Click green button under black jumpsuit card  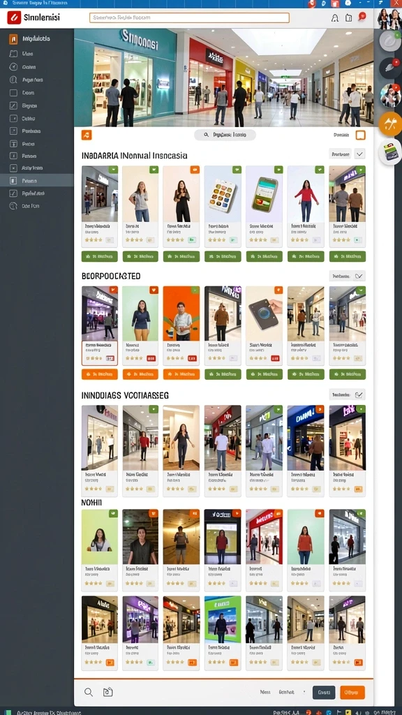point(181,256)
